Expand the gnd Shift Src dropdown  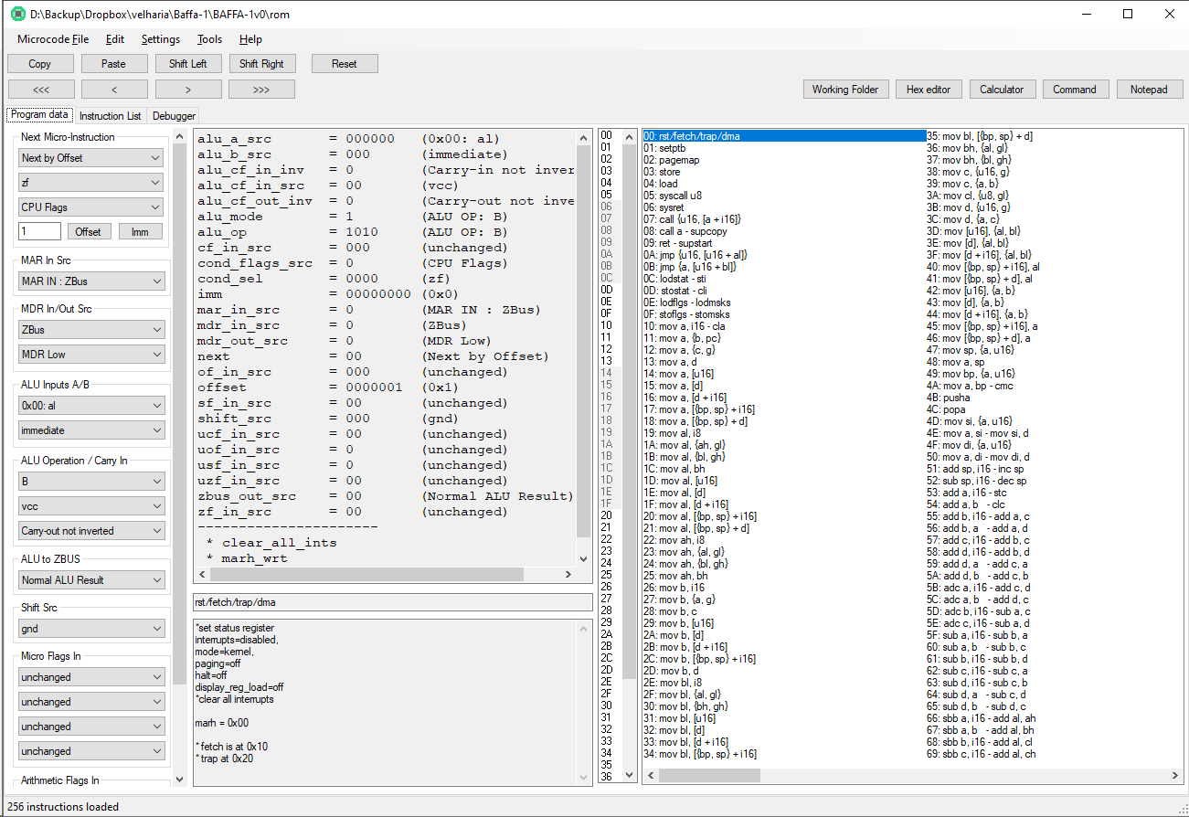click(91, 629)
